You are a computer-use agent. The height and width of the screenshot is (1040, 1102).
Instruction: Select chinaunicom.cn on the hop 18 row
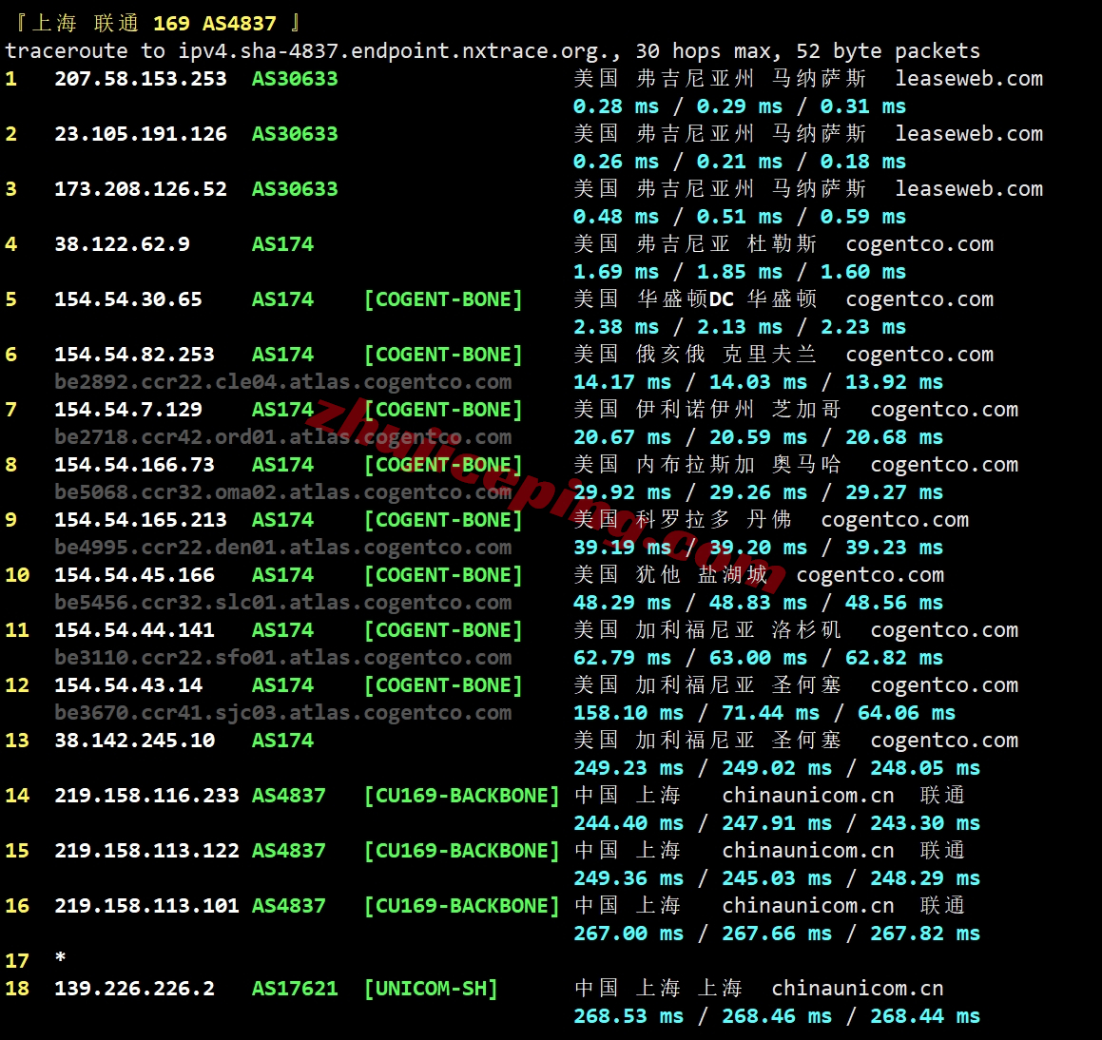(858, 989)
